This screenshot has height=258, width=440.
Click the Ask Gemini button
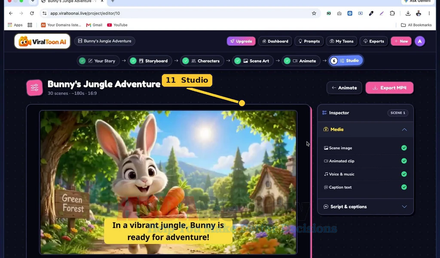click(418, 1)
